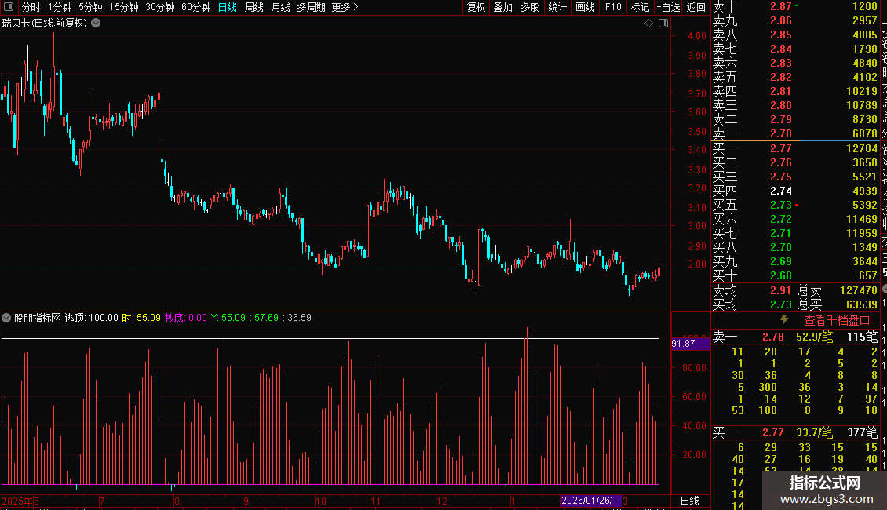
Task: Open the 查看千档盘口 link
Action: (837, 321)
